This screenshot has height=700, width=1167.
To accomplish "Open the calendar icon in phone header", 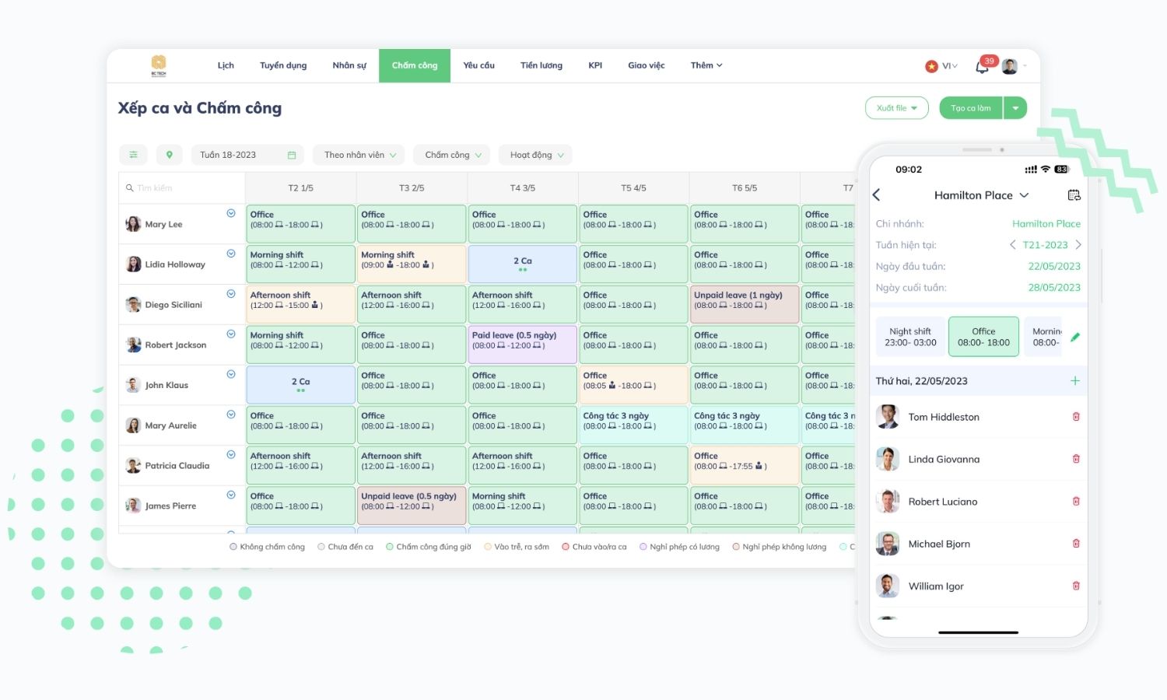I will [x=1074, y=195].
